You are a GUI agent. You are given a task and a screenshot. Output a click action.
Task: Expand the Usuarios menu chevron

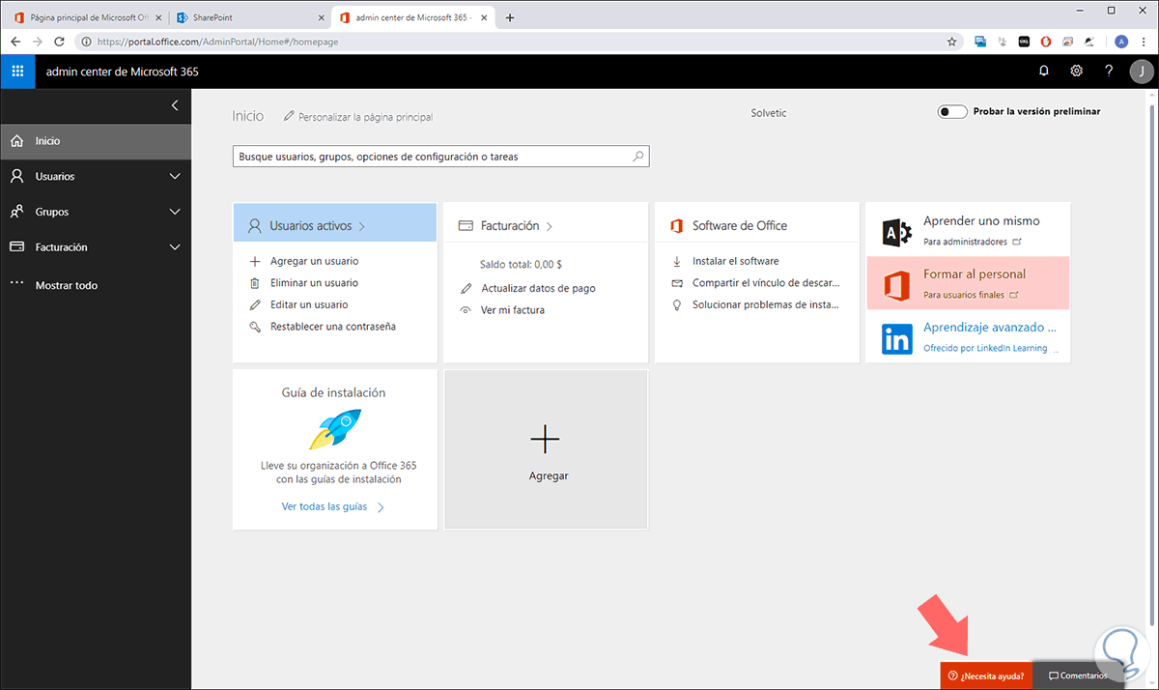(x=175, y=177)
